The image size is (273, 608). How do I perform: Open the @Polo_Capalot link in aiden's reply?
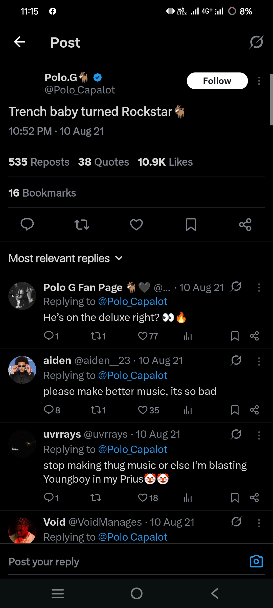point(133,375)
